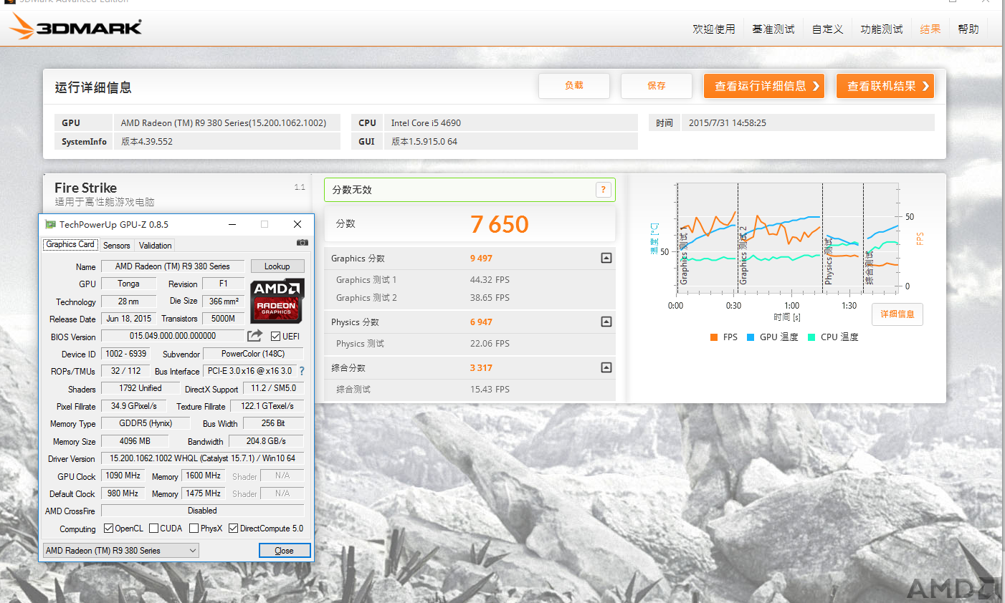This screenshot has height=603, width=1005.
Task: Toggle the OpenCL checkbox
Action: [108, 529]
